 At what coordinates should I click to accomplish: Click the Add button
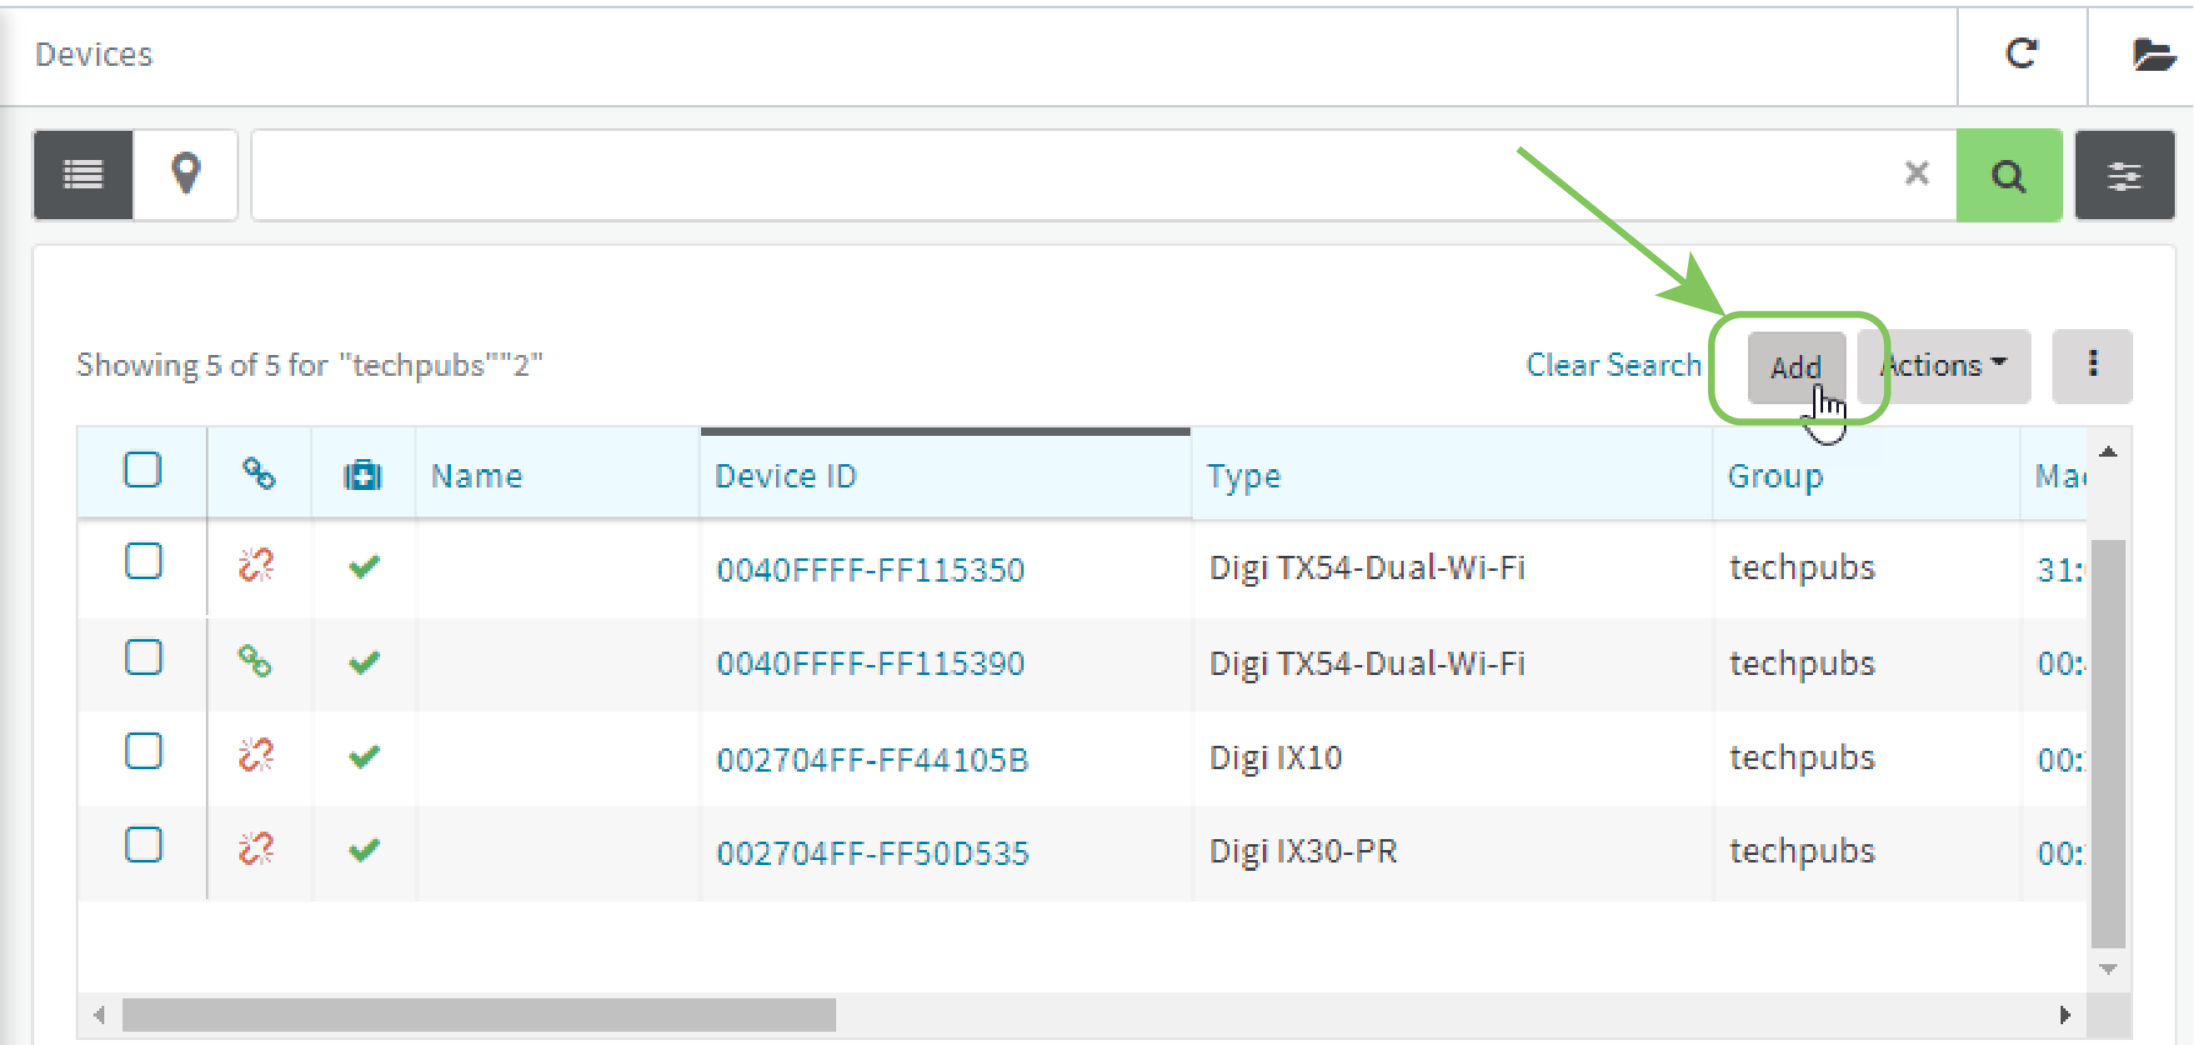pos(1796,368)
